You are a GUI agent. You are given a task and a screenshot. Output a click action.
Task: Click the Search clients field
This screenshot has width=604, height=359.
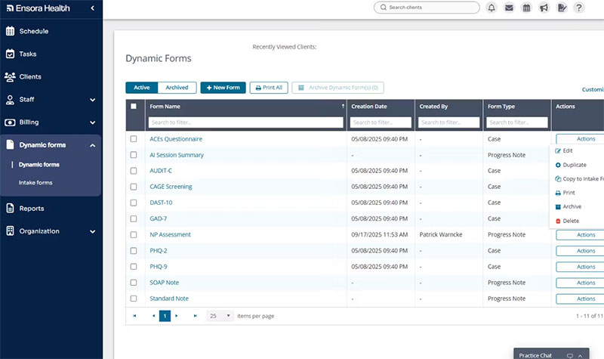[x=427, y=8]
